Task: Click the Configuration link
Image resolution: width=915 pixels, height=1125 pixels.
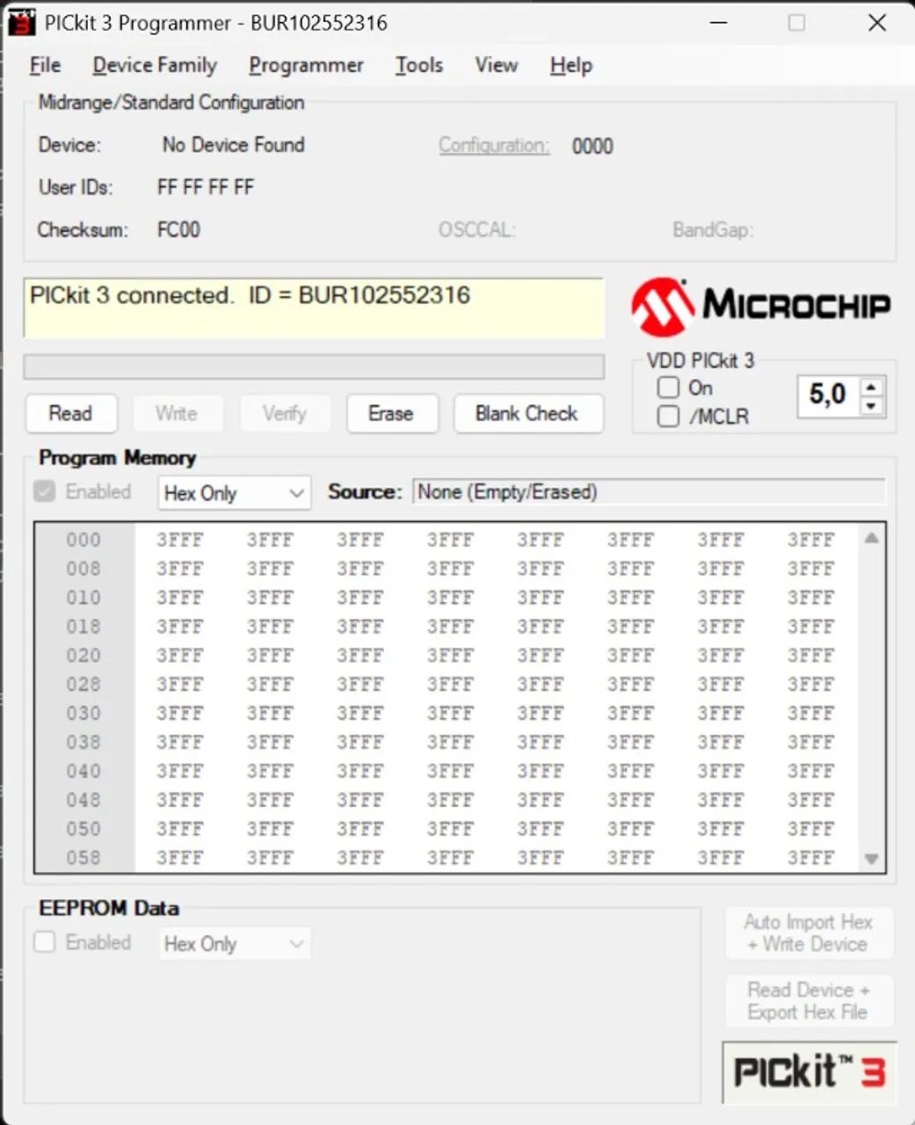Action: (494, 145)
